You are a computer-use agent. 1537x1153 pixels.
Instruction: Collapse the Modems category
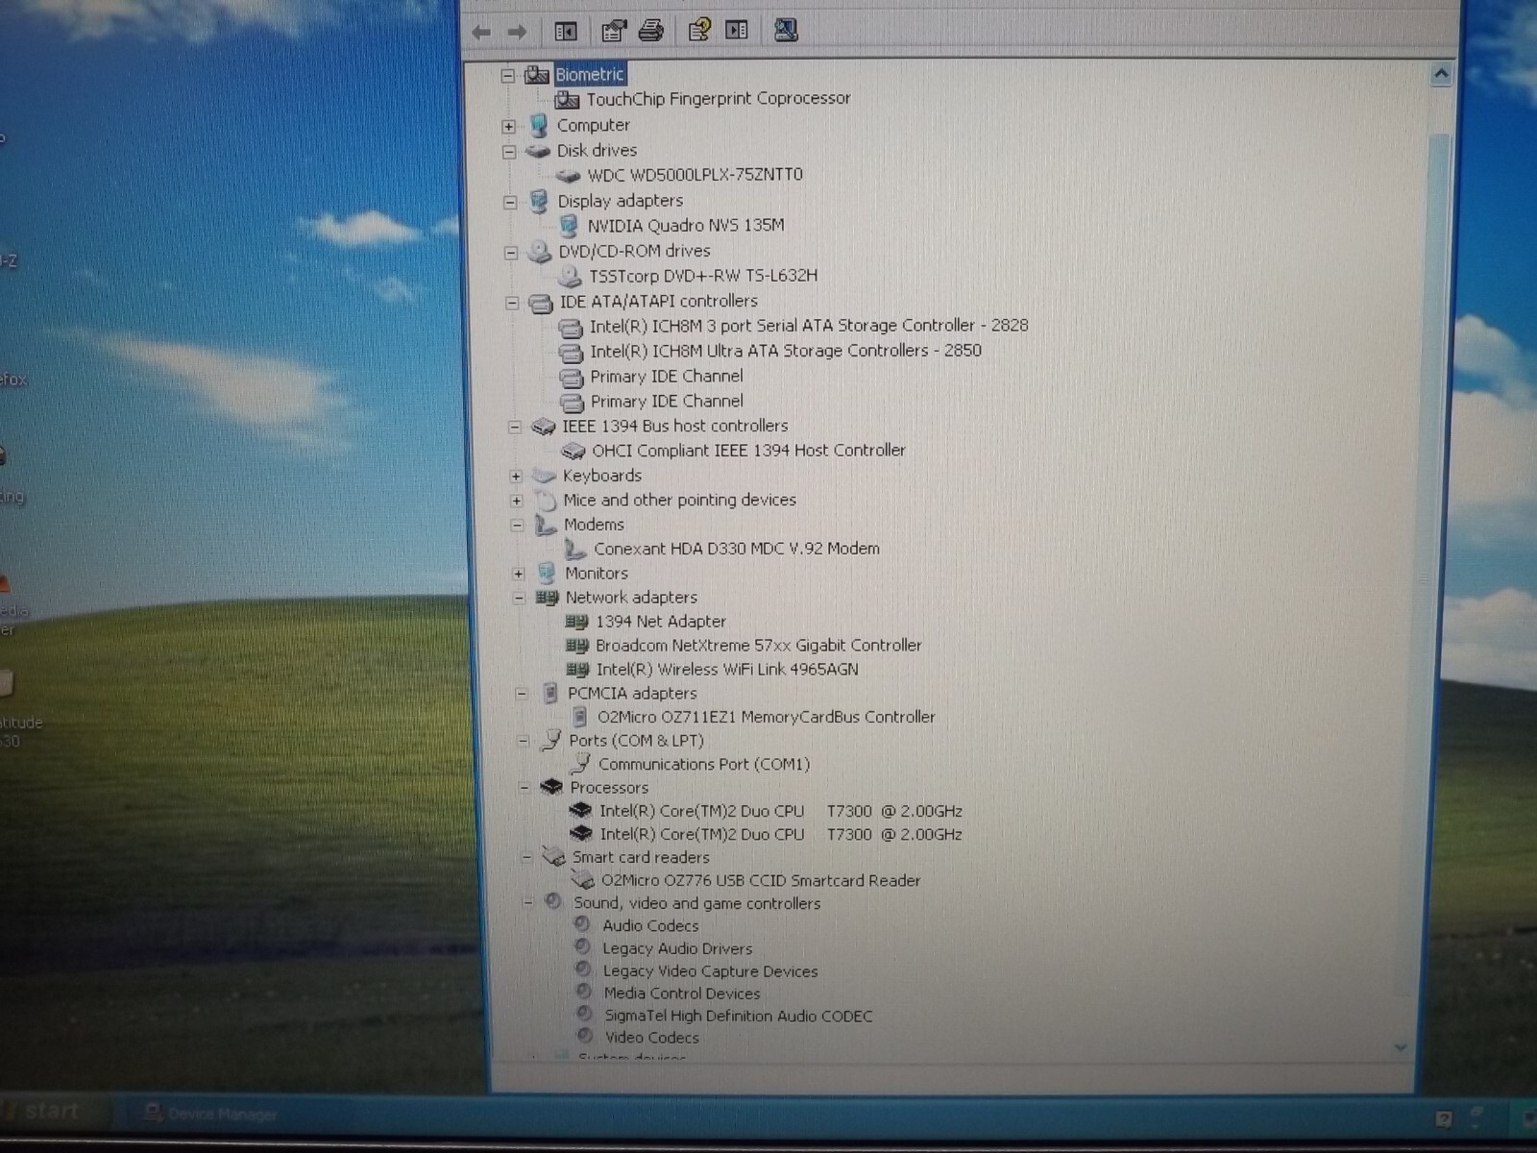[x=517, y=526]
